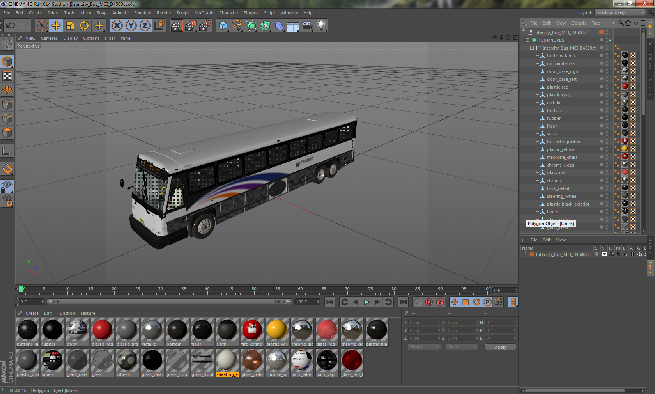Image resolution: width=655 pixels, height=394 pixels.
Task: Add a HyperNURBS generator object
Action: pyautogui.click(x=251, y=26)
